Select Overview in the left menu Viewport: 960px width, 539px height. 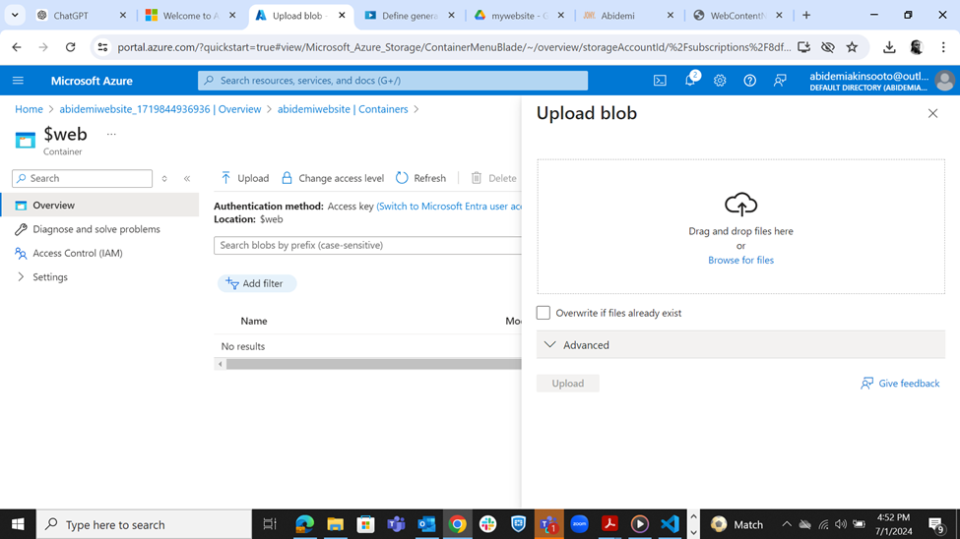[x=100, y=205]
